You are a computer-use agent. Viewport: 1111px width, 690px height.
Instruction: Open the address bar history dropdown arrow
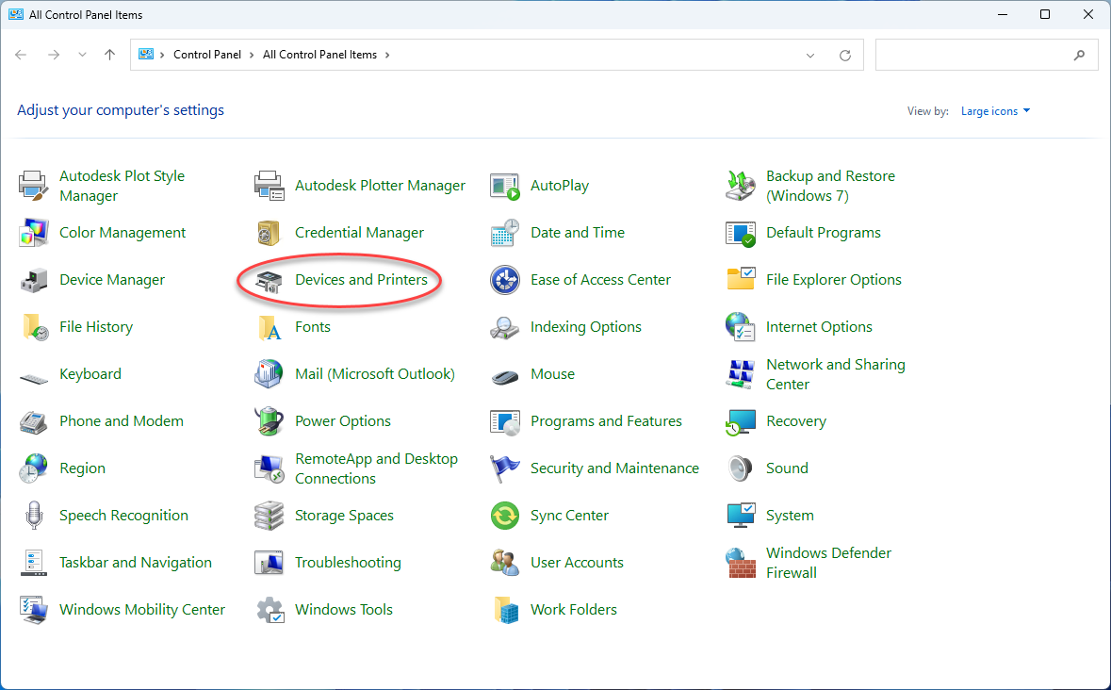coord(810,56)
